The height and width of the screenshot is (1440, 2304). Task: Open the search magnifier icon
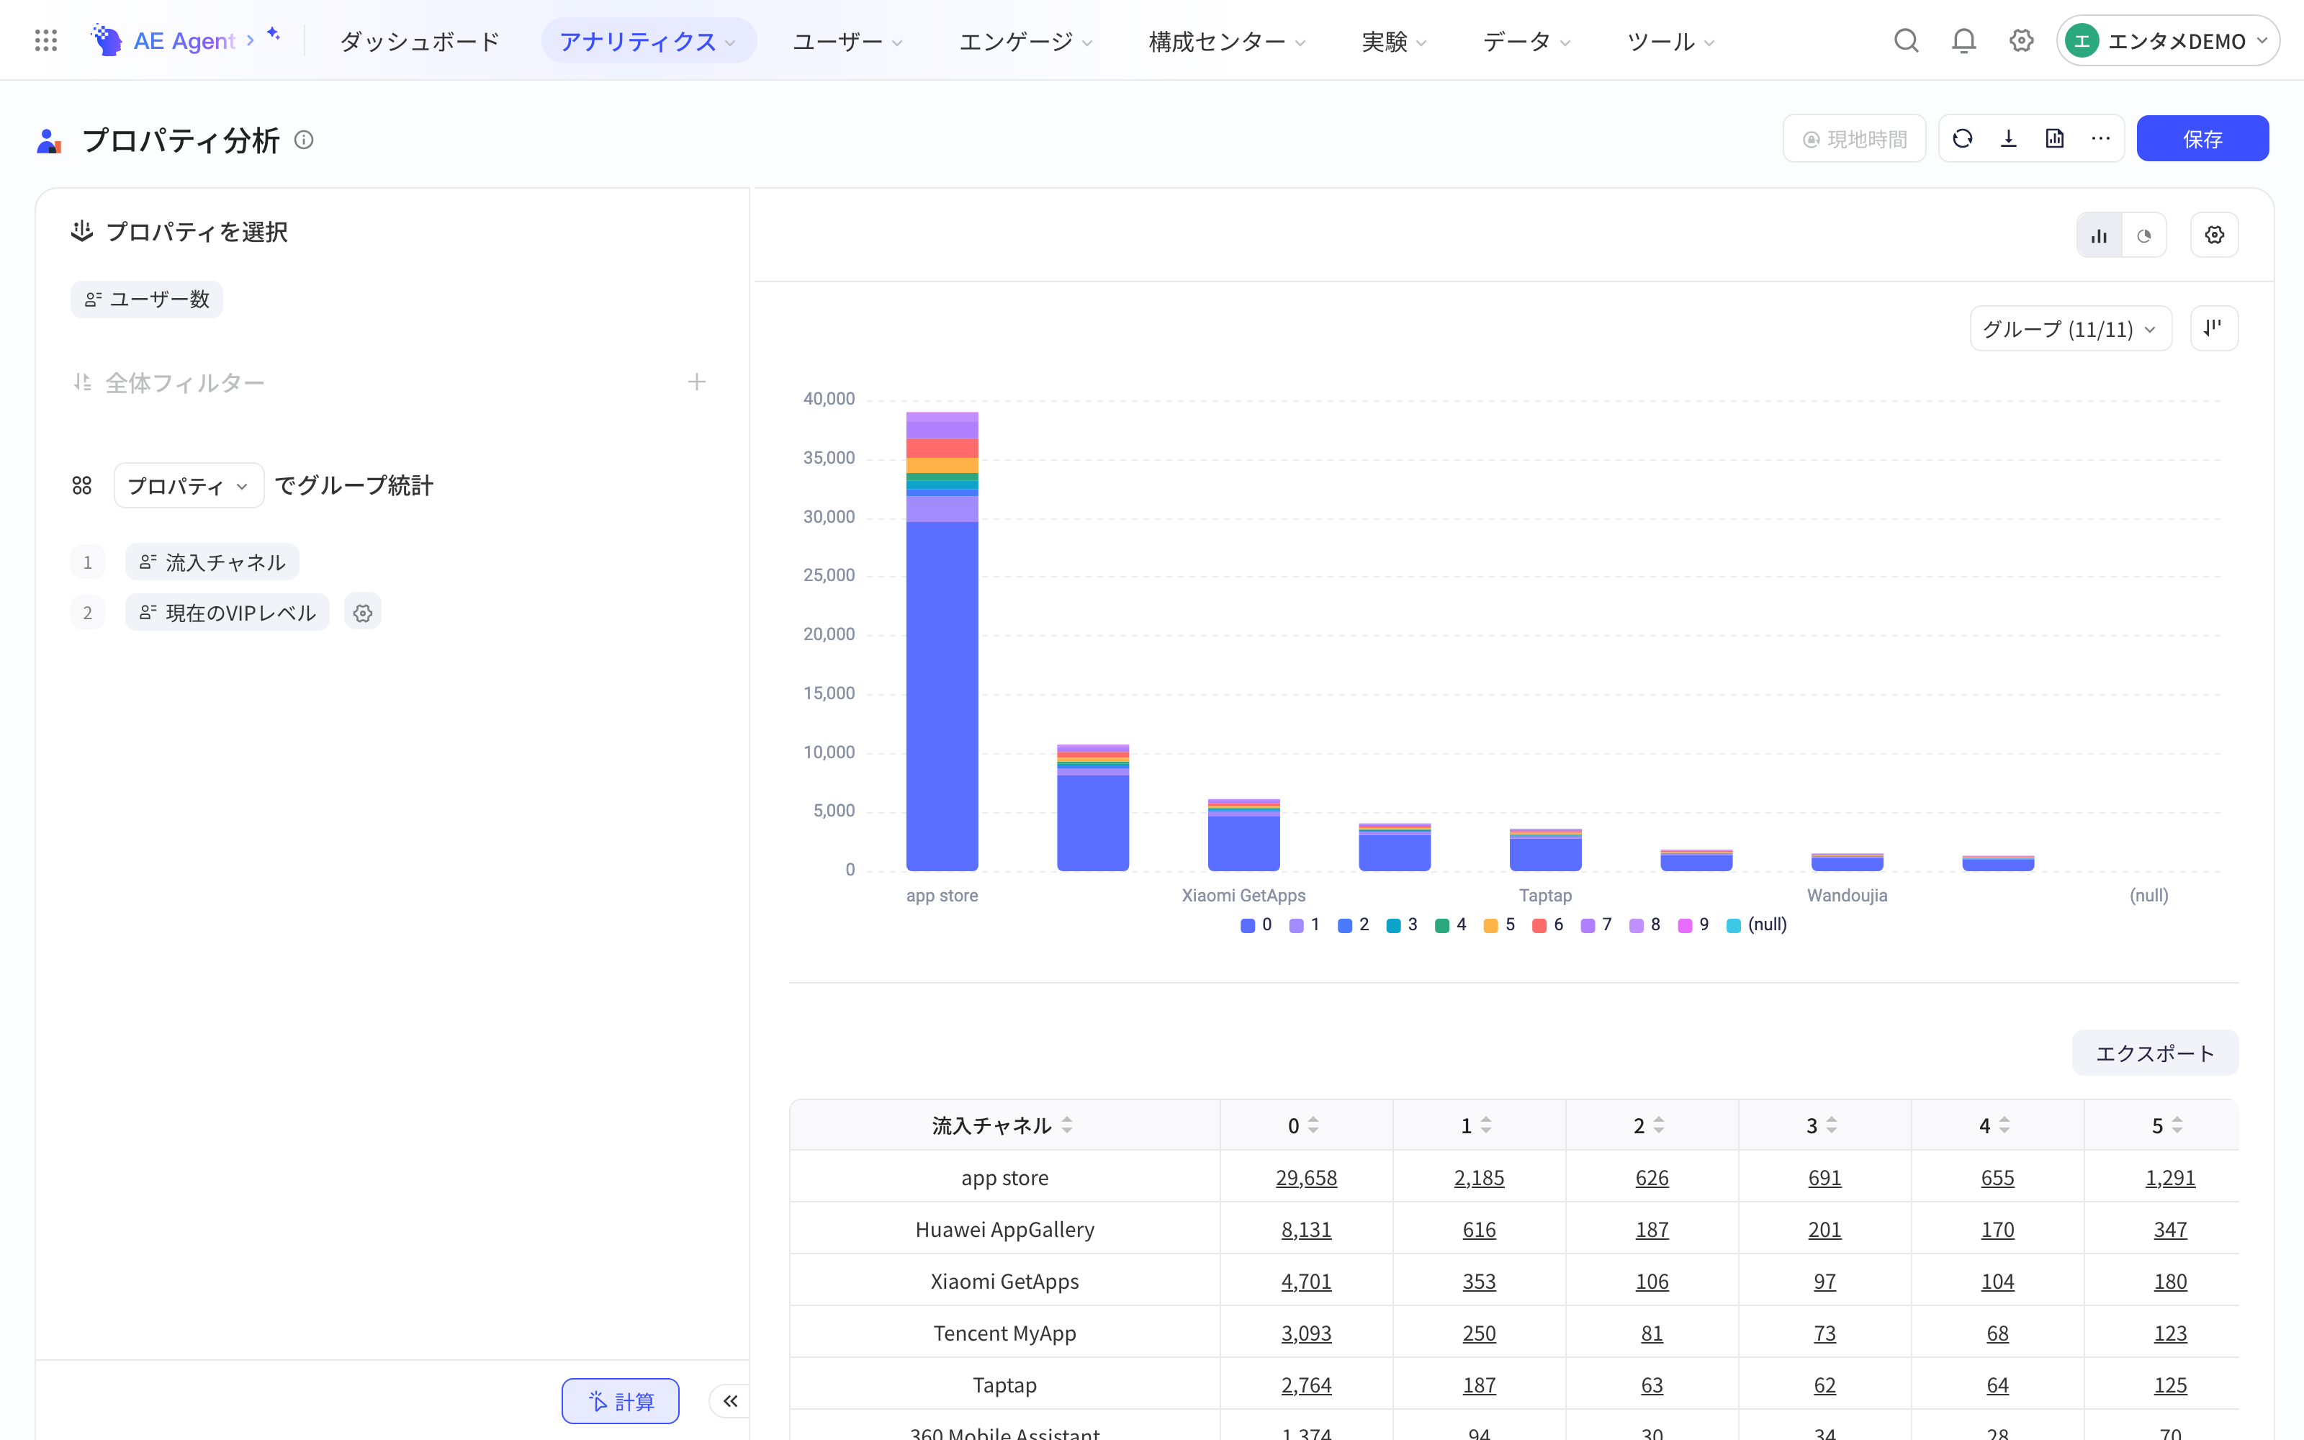[1905, 40]
